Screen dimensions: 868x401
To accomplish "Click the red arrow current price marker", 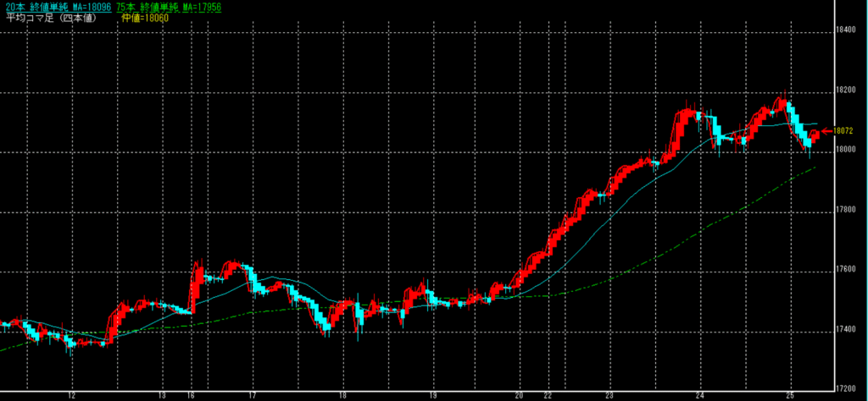I will [826, 130].
